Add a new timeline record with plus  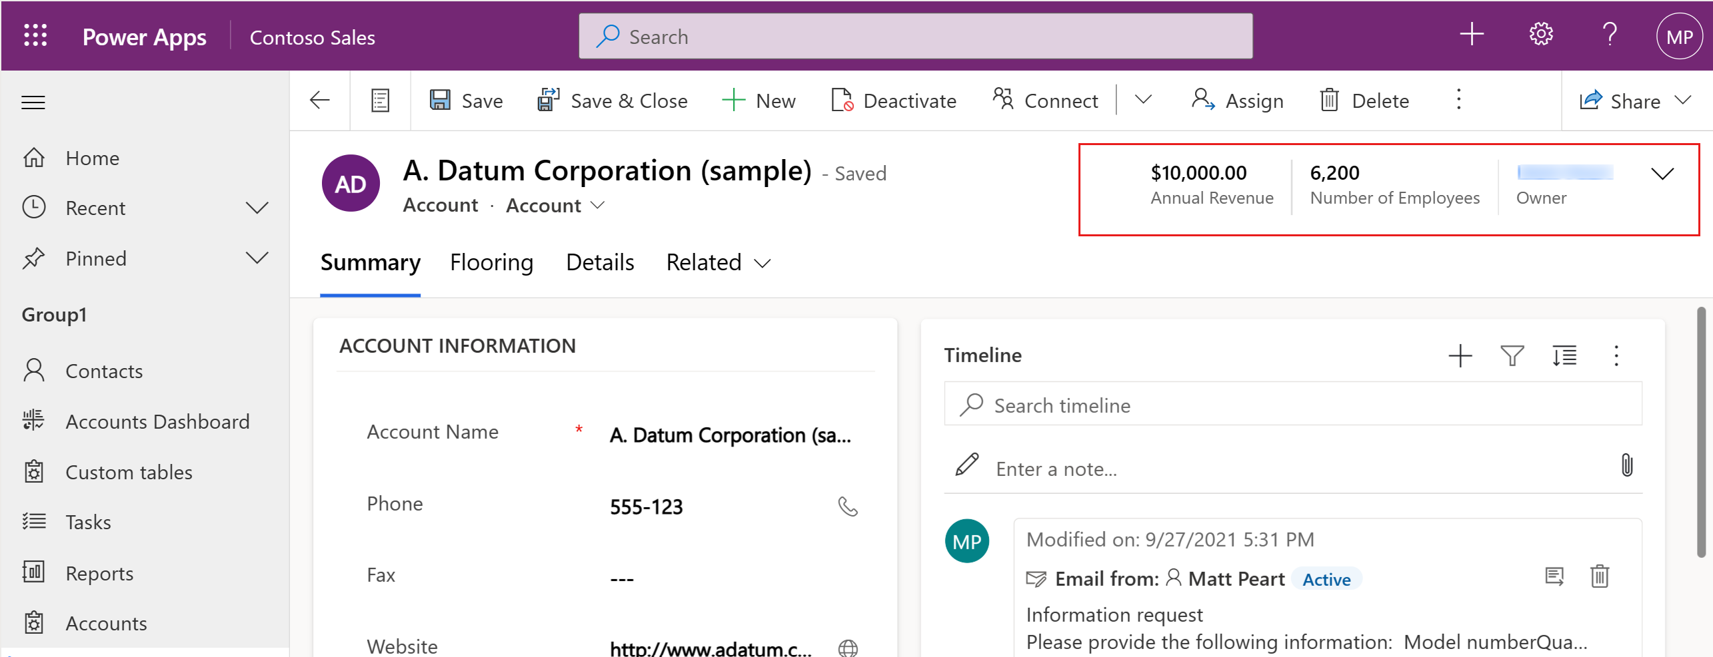1460,355
